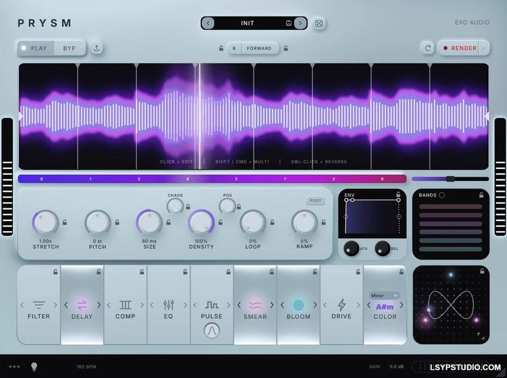Go to previous preset arrow

[x=208, y=23]
